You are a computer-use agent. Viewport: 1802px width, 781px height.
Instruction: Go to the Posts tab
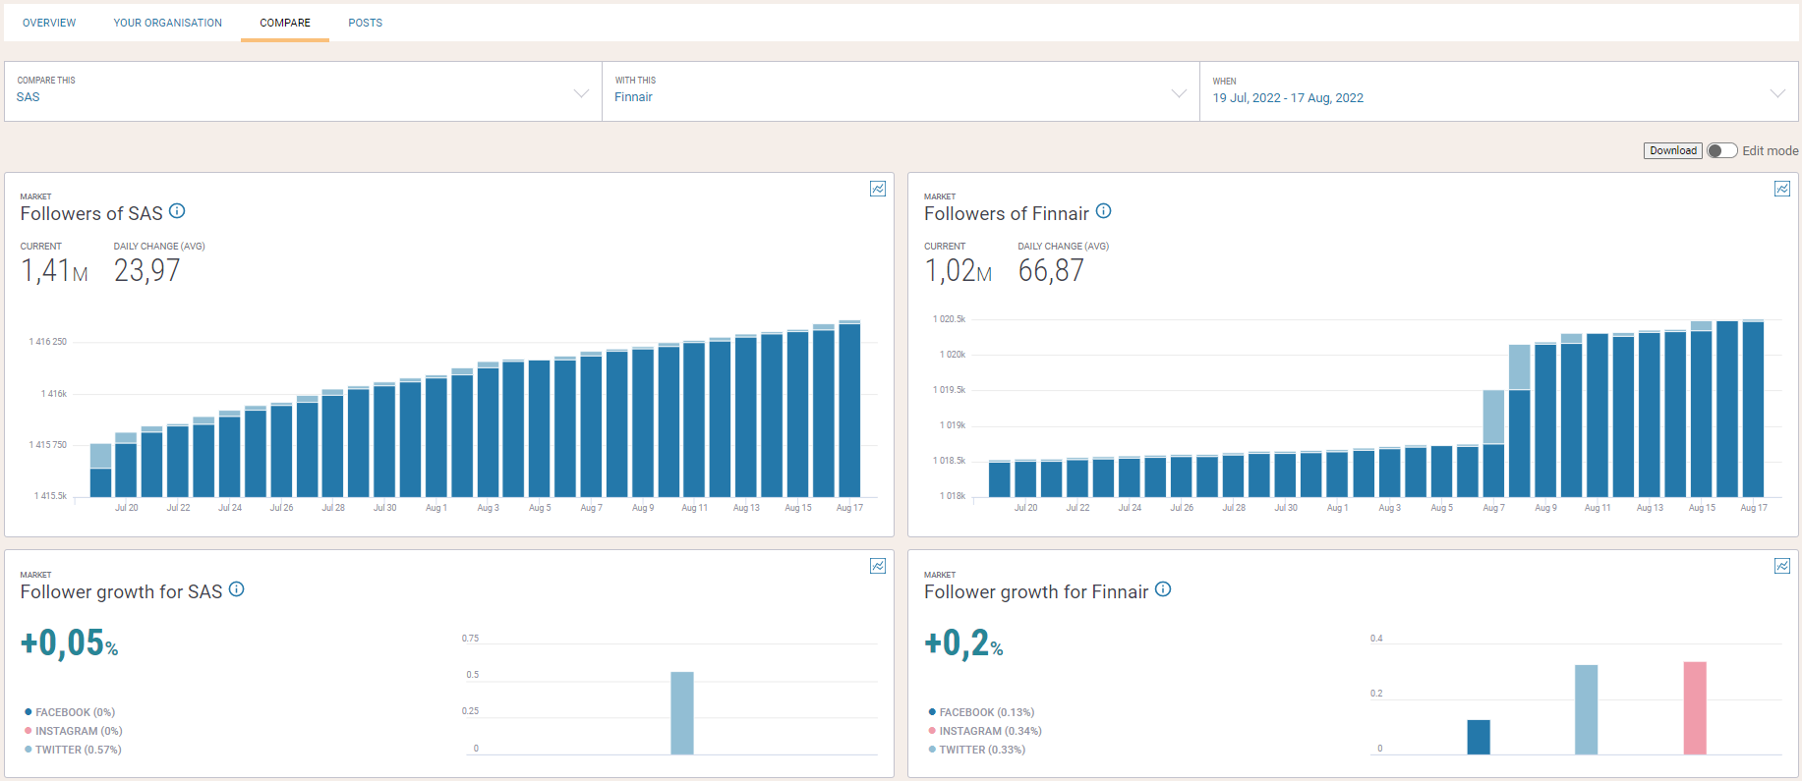pos(365,23)
